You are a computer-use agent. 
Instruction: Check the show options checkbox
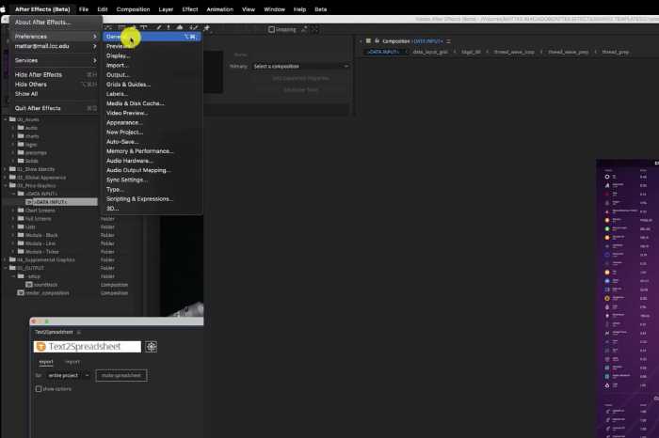[39, 389]
